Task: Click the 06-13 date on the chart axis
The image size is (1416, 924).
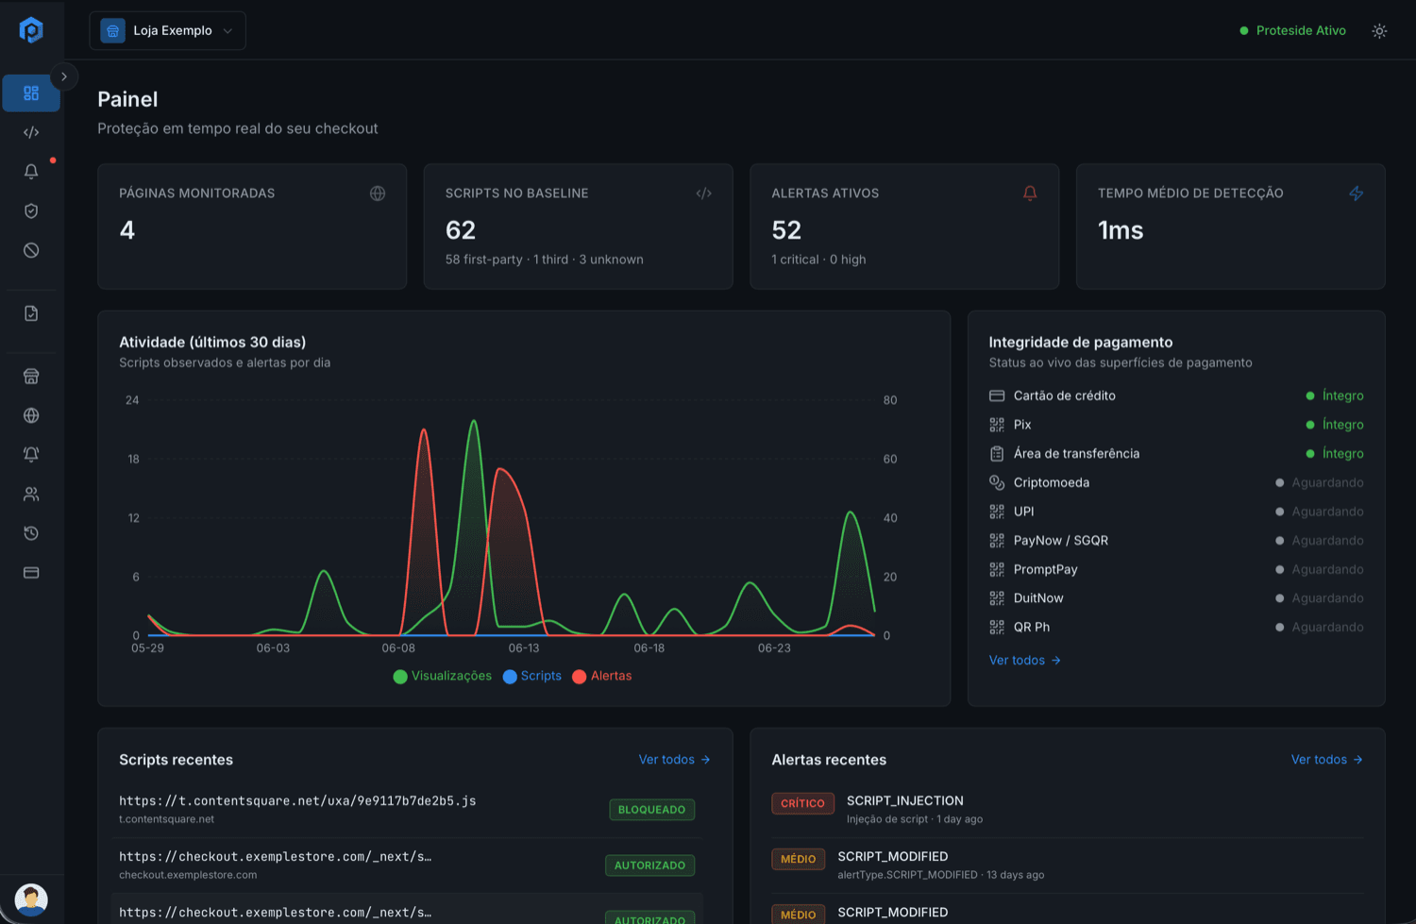Action: pyautogui.click(x=524, y=648)
